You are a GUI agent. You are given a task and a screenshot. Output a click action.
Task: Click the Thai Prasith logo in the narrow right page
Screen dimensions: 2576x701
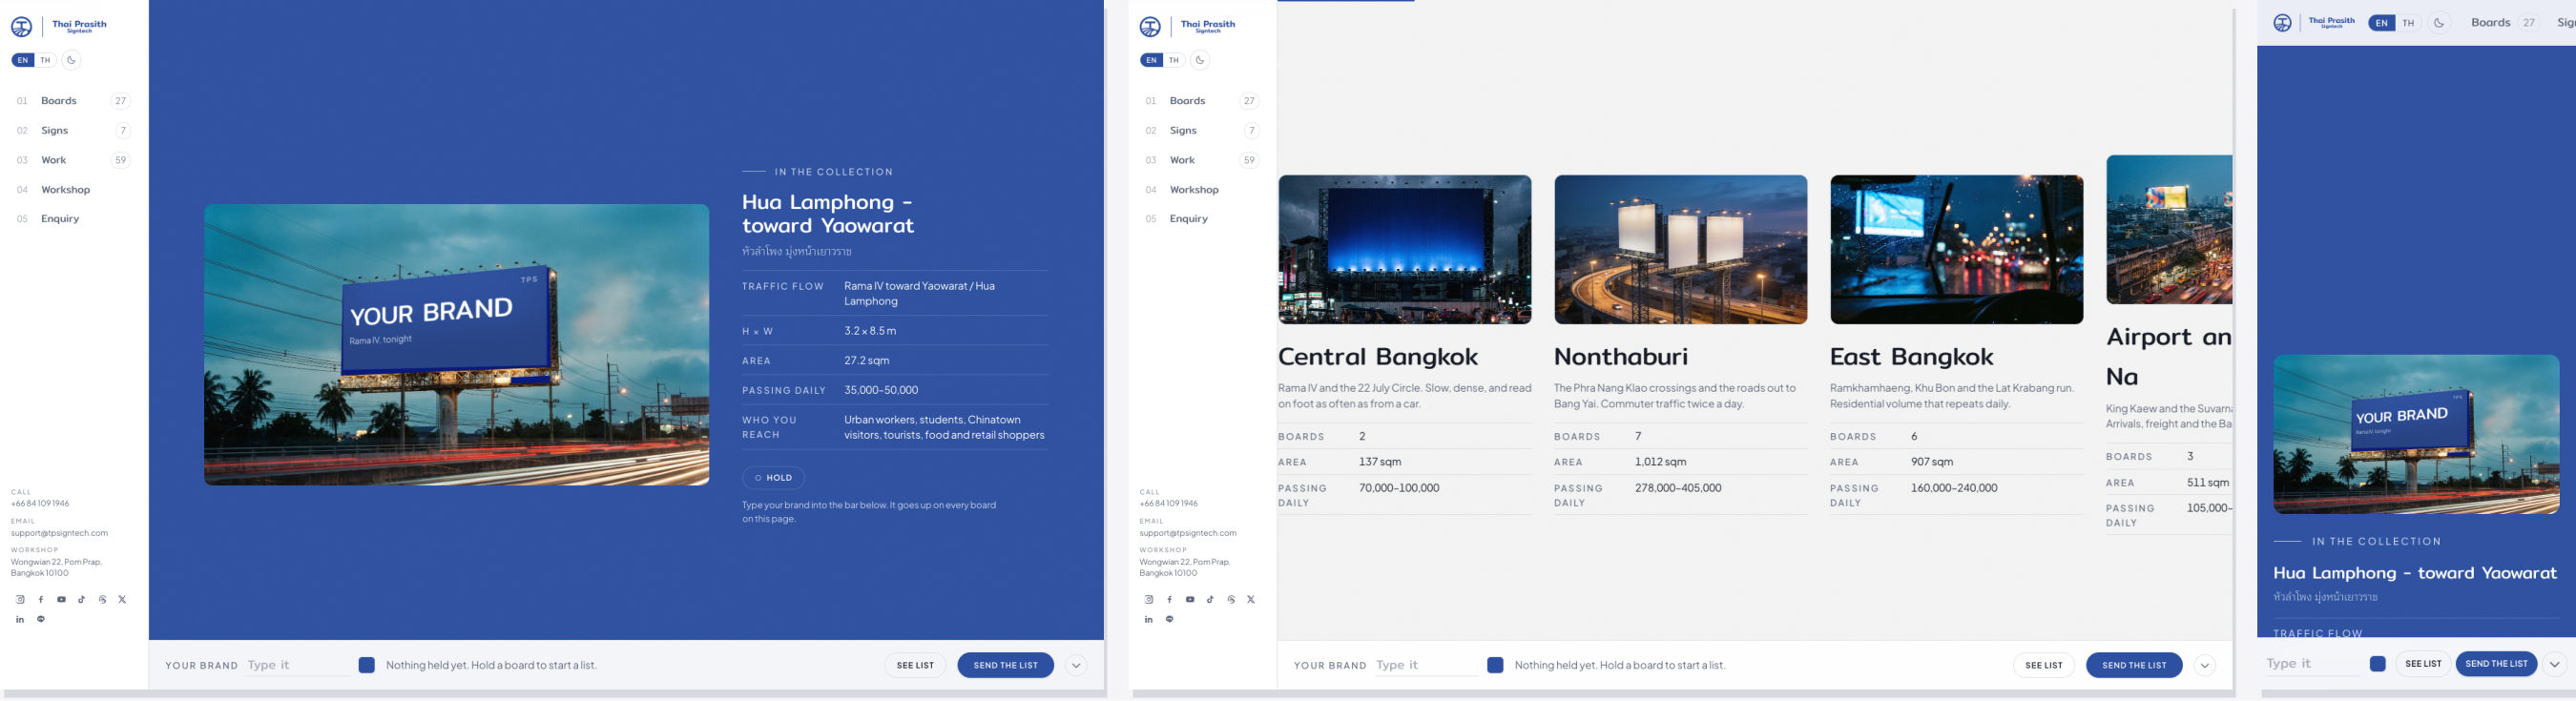click(x=2313, y=22)
